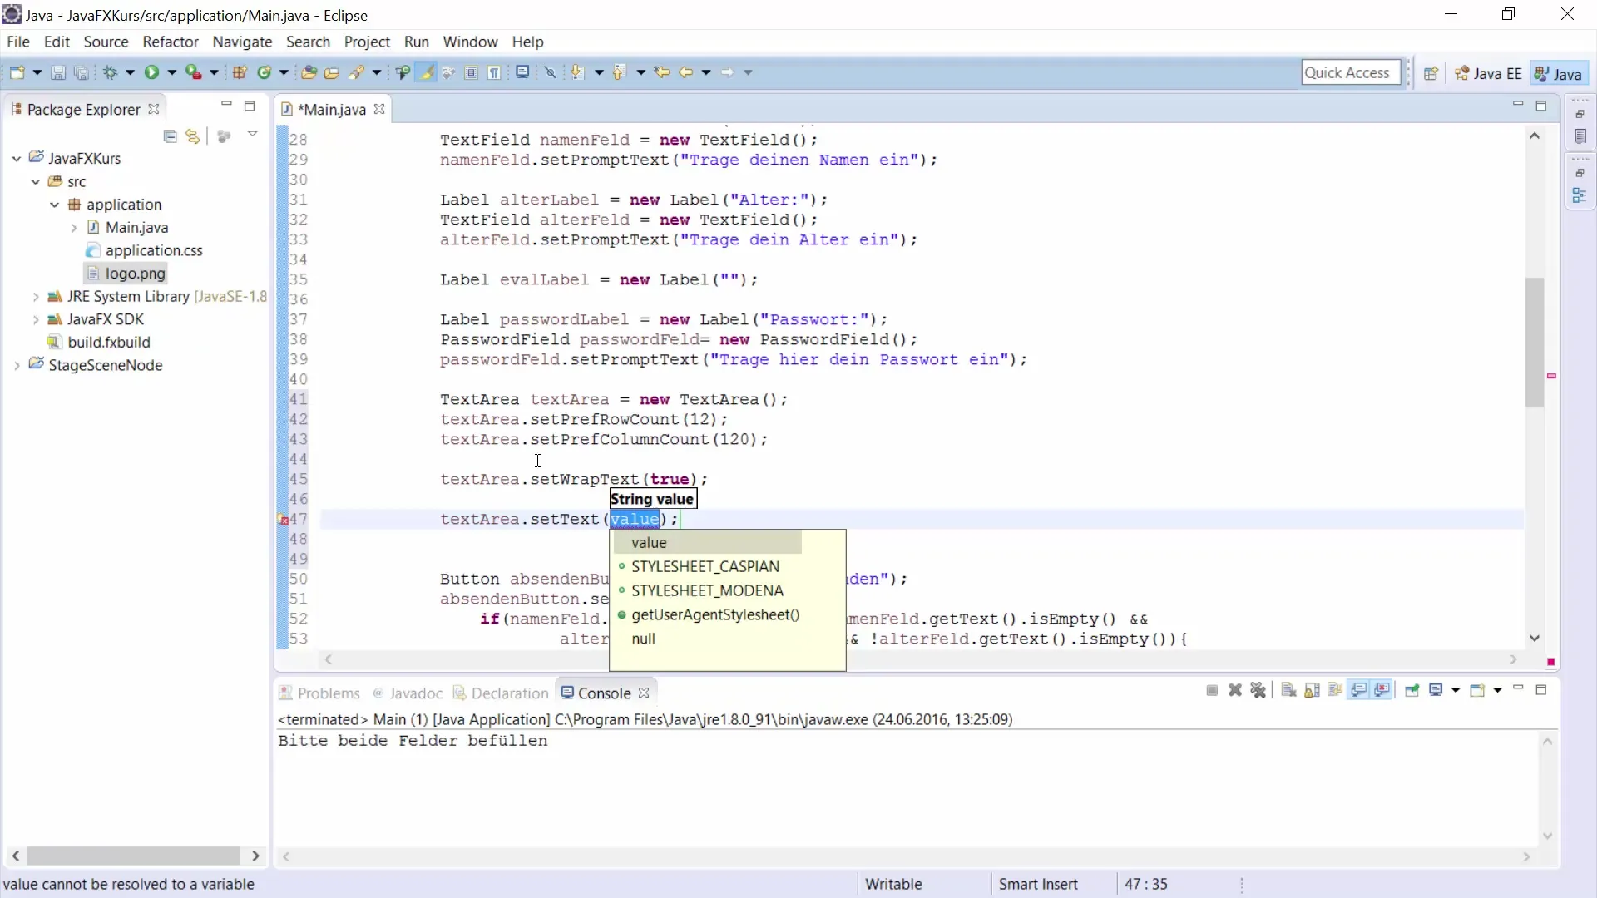Switch to the Problems tab
The width and height of the screenshot is (1597, 898).
pos(319,693)
